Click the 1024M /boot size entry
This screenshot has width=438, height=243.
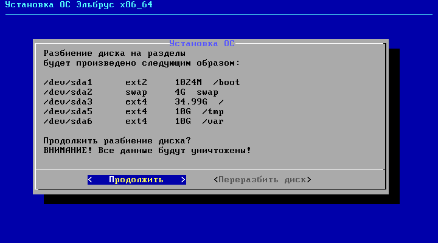point(207,82)
